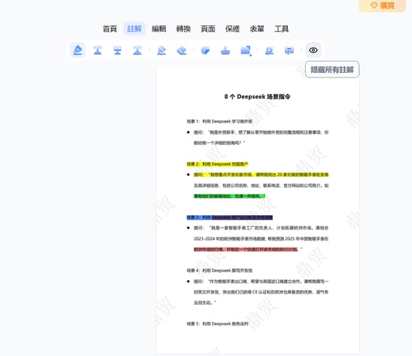Toggle the eye icon to hide annotations
The height and width of the screenshot is (356, 412).
(x=313, y=50)
